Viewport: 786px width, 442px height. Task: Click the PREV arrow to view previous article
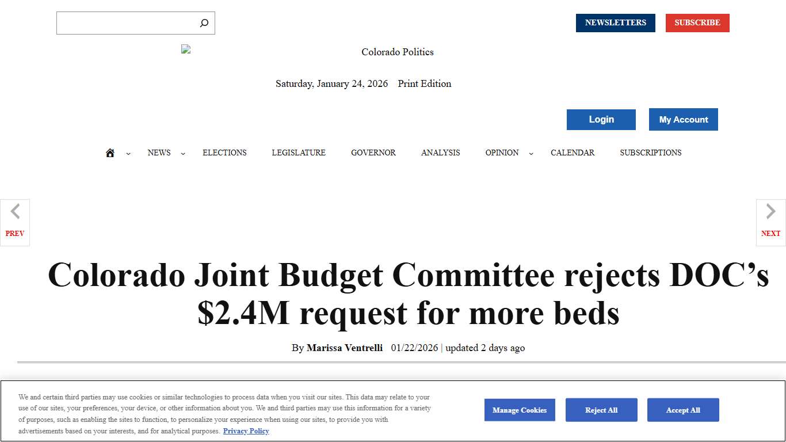(14, 222)
